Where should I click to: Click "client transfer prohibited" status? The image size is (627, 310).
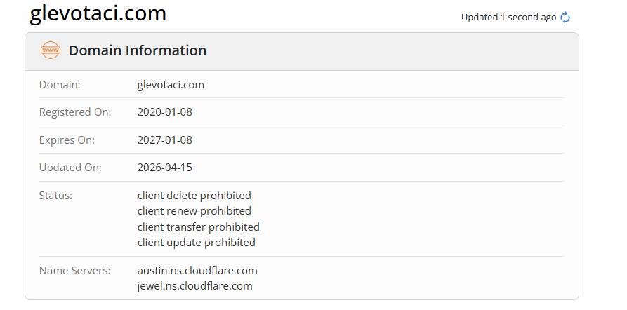(198, 227)
